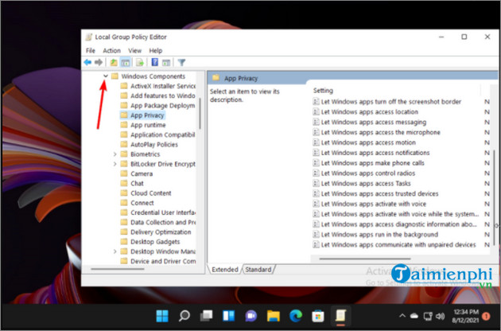
Task: Open the View menu
Action: (136, 50)
